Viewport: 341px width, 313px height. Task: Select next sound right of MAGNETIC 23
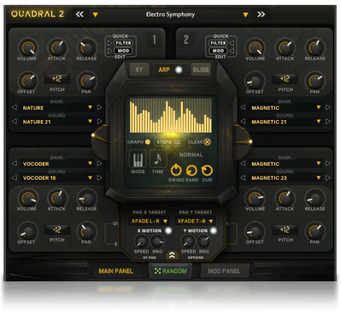pos(328,178)
